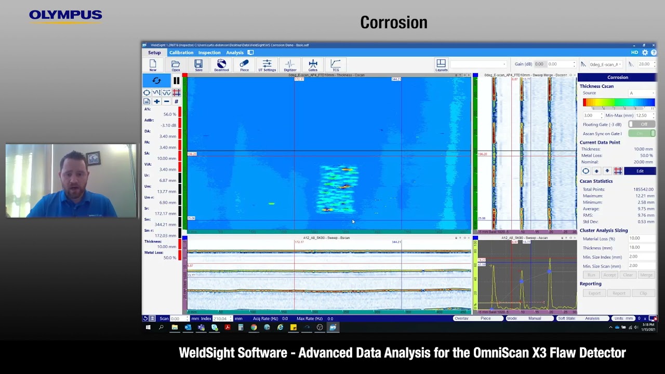Image resolution: width=665 pixels, height=374 pixels.
Task: Click the Accept button in Cluster Analysis
Action: 609,275
